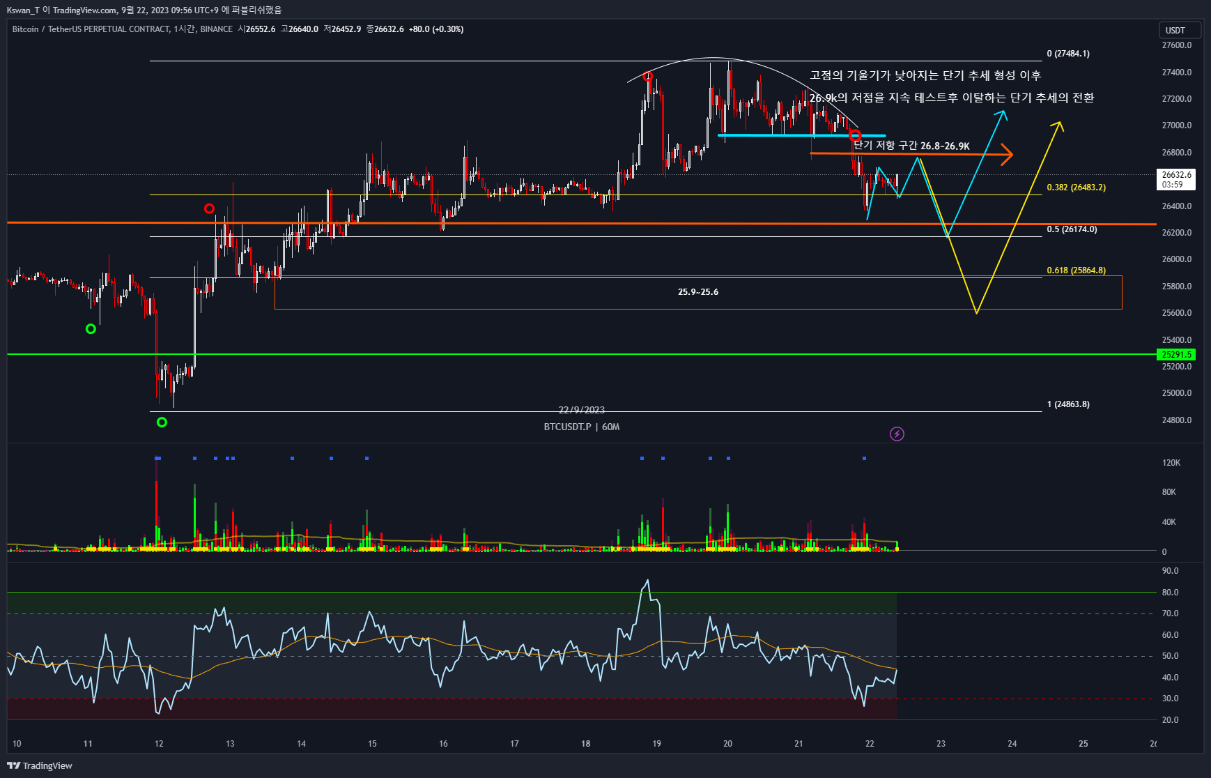Click date axis label 22
1211x778 pixels.
tap(870, 744)
